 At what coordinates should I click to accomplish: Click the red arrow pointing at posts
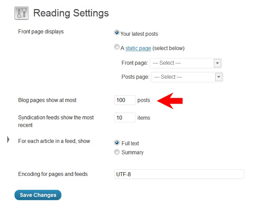point(170,100)
